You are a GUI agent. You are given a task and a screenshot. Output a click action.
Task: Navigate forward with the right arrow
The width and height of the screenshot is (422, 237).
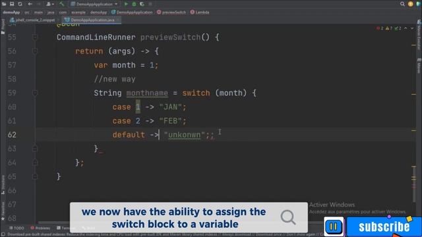tap(38, 4)
